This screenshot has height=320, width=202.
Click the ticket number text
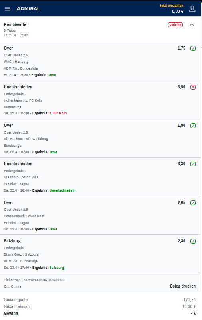point(34,280)
